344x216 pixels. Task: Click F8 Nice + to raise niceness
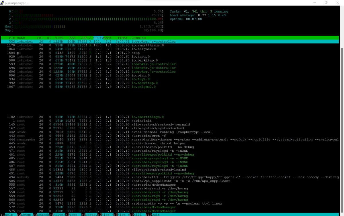[x=121, y=214]
